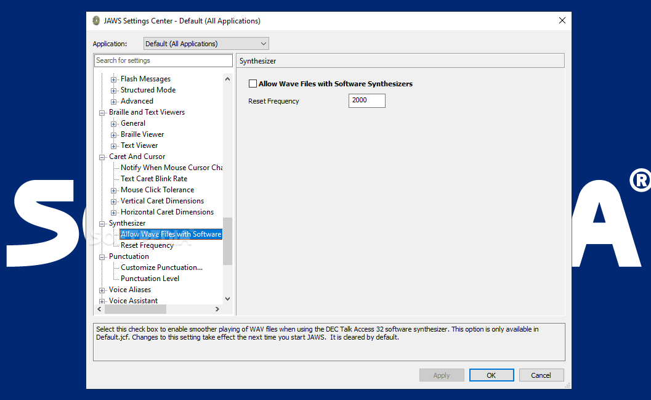Viewport: 651px width, 400px height.
Task: Select Vertical Caret Dimensions item
Action: pos(162,201)
